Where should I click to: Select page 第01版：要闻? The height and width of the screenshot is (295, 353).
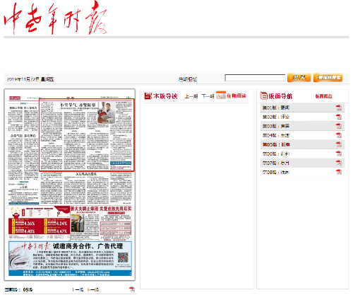(x=276, y=108)
